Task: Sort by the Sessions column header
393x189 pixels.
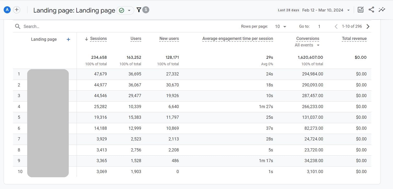Action: pos(98,39)
